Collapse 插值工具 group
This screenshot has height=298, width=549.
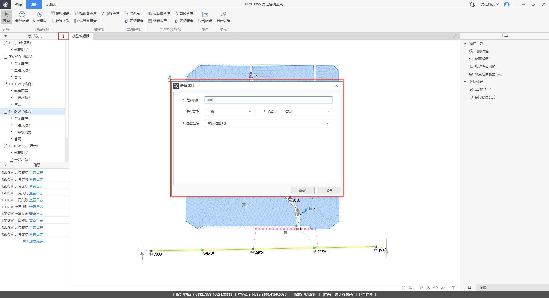pos(465,44)
